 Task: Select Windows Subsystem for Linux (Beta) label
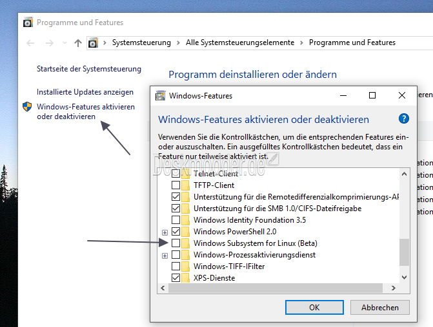click(256, 243)
